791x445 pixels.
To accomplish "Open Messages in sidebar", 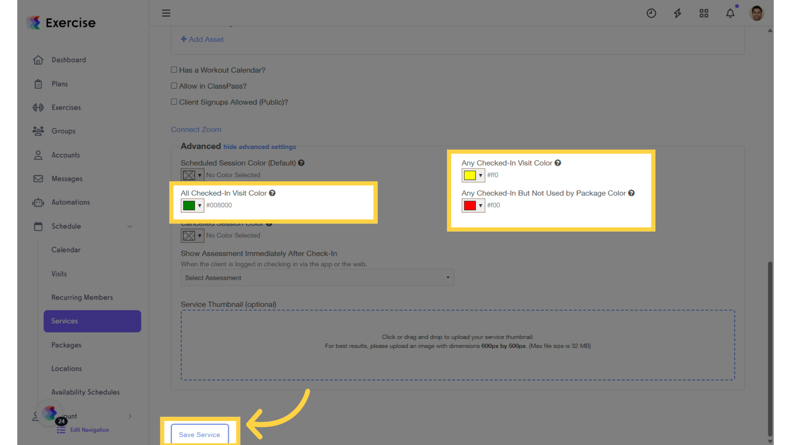I will (x=67, y=179).
